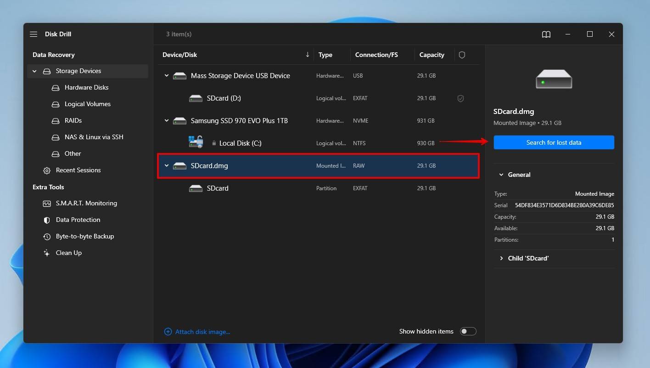
Task: Sort by the Capacity column header
Action: click(x=432, y=55)
